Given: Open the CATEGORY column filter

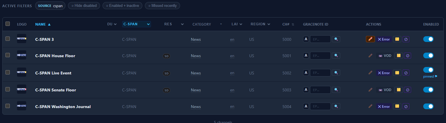Looking at the screenshot, I should [x=207, y=24].
